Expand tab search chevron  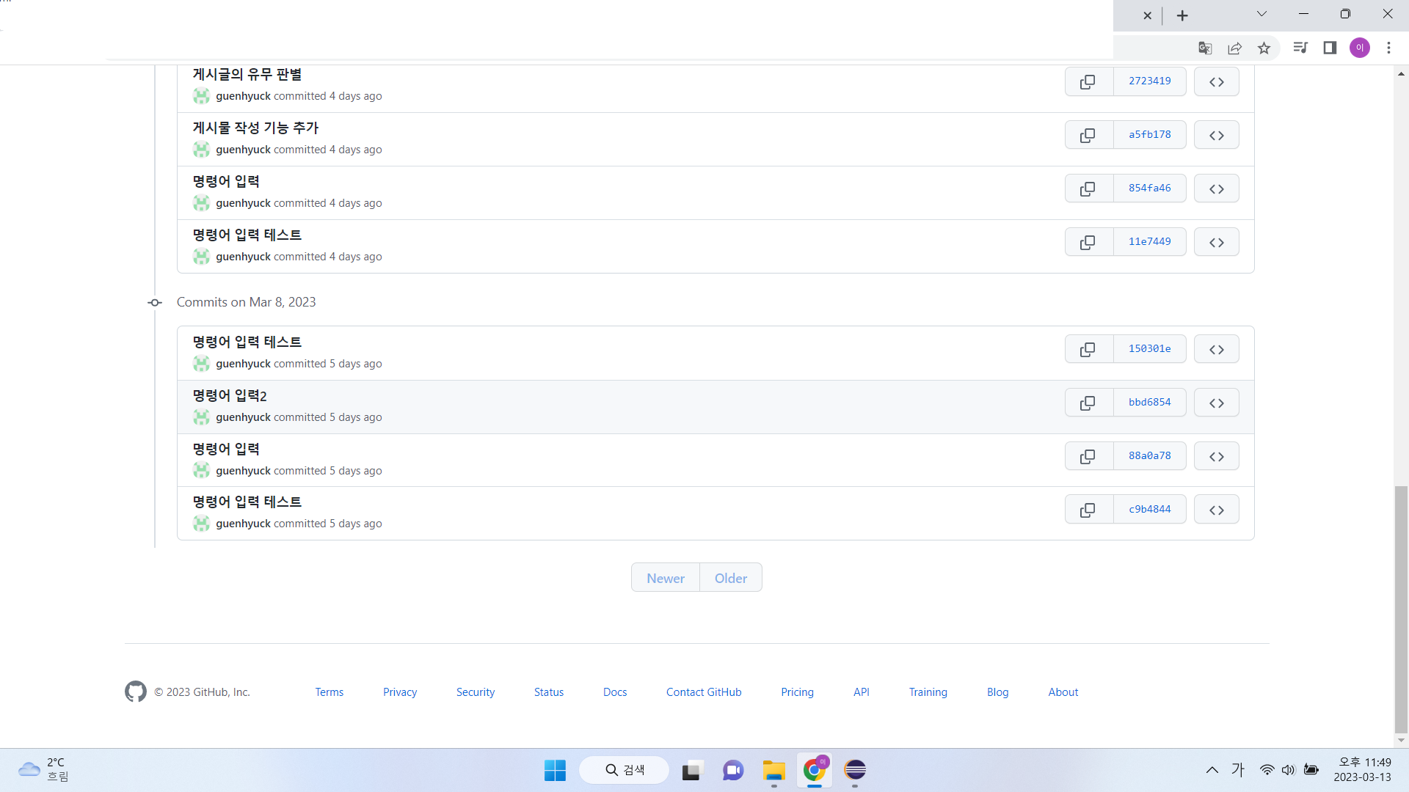(x=1261, y=14)
